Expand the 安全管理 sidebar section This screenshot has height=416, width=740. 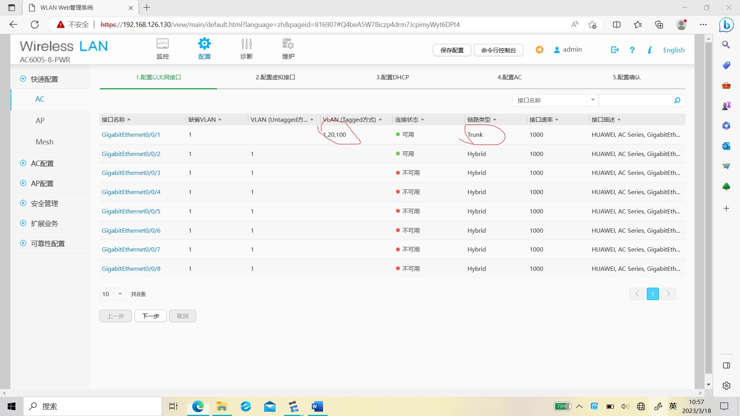point(44,203)
